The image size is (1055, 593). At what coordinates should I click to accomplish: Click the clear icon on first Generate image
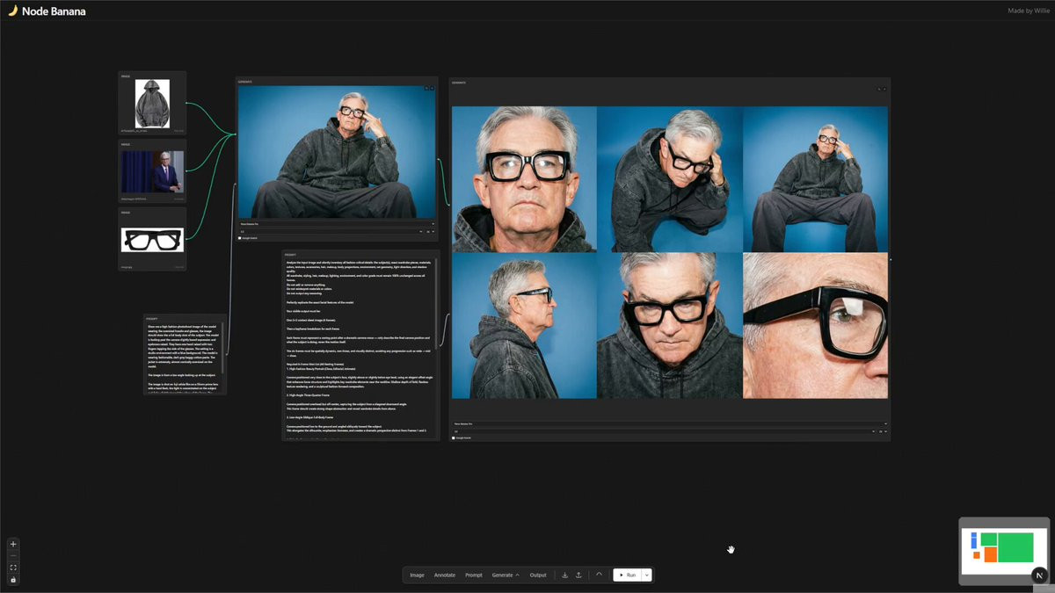click(x=432, y=88)
